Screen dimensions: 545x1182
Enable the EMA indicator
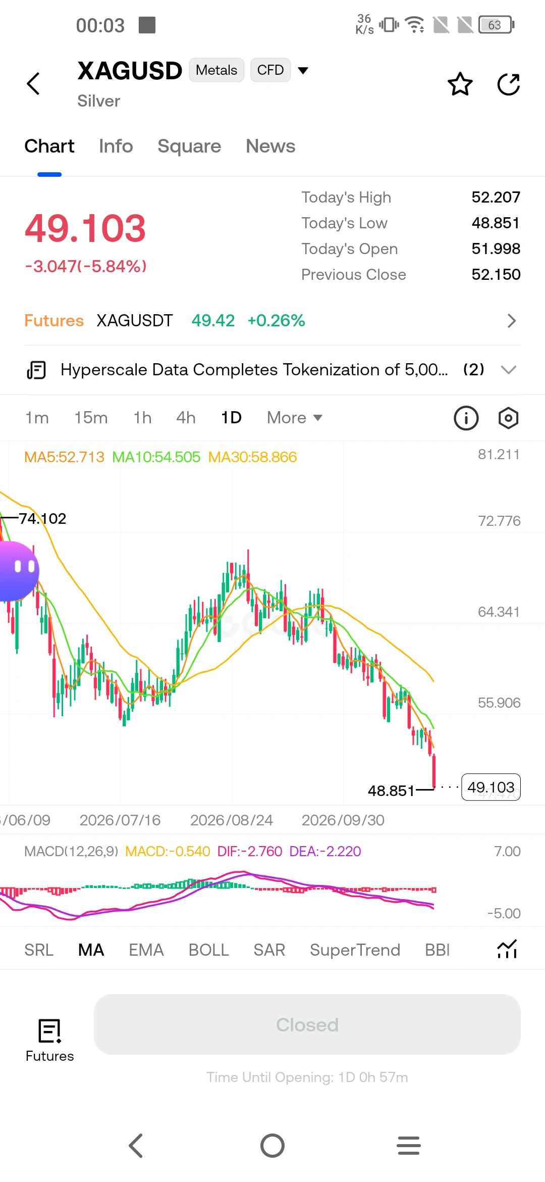click(x=146, y=950)
